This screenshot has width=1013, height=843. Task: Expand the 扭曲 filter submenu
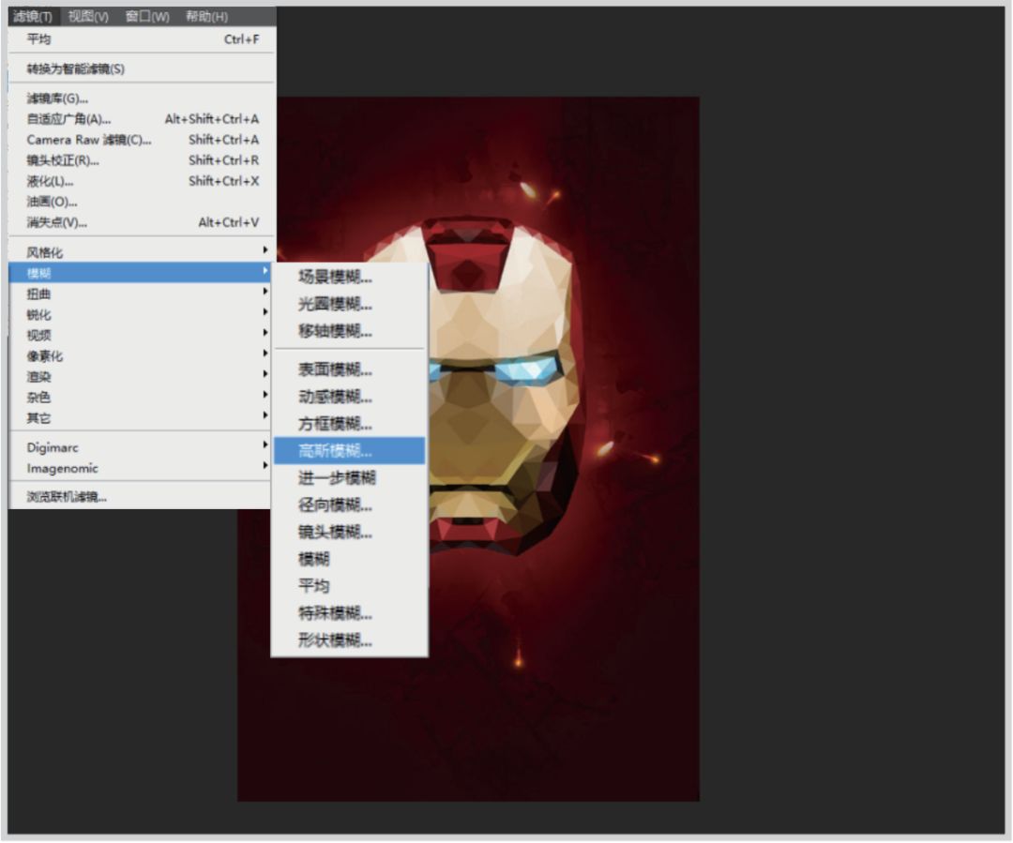point(39,294)
